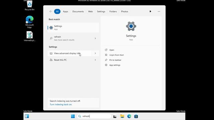The height and width of the screenshot is (120, 214).
Task: Open Microsoft Store from the taskbar
Action: [x=136, y=116]
